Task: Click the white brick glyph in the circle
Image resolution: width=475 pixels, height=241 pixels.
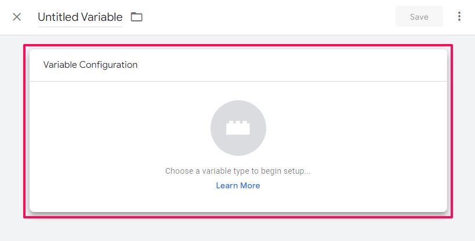Action: pyautogui.click(x=238, y=128)
